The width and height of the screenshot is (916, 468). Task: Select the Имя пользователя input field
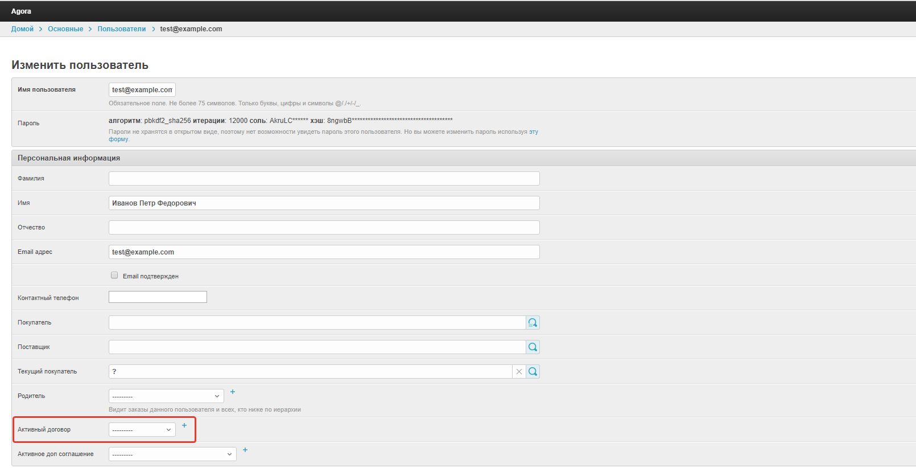tap(142, 90)
